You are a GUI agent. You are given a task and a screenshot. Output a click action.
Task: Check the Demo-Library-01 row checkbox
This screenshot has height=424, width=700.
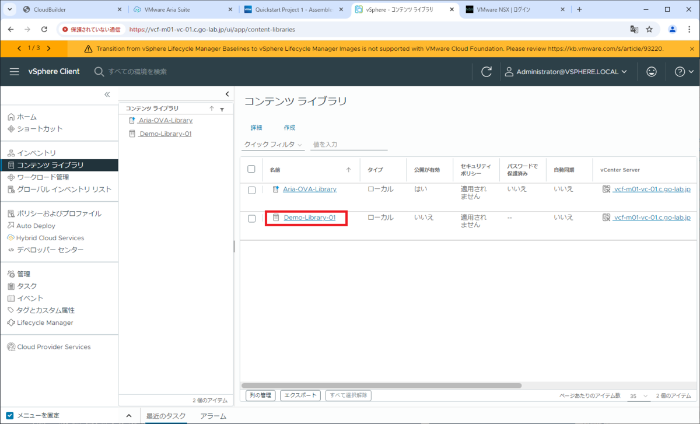251,219
